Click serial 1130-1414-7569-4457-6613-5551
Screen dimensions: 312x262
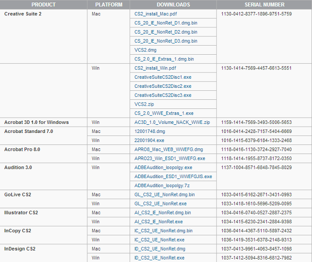point(256,68)
